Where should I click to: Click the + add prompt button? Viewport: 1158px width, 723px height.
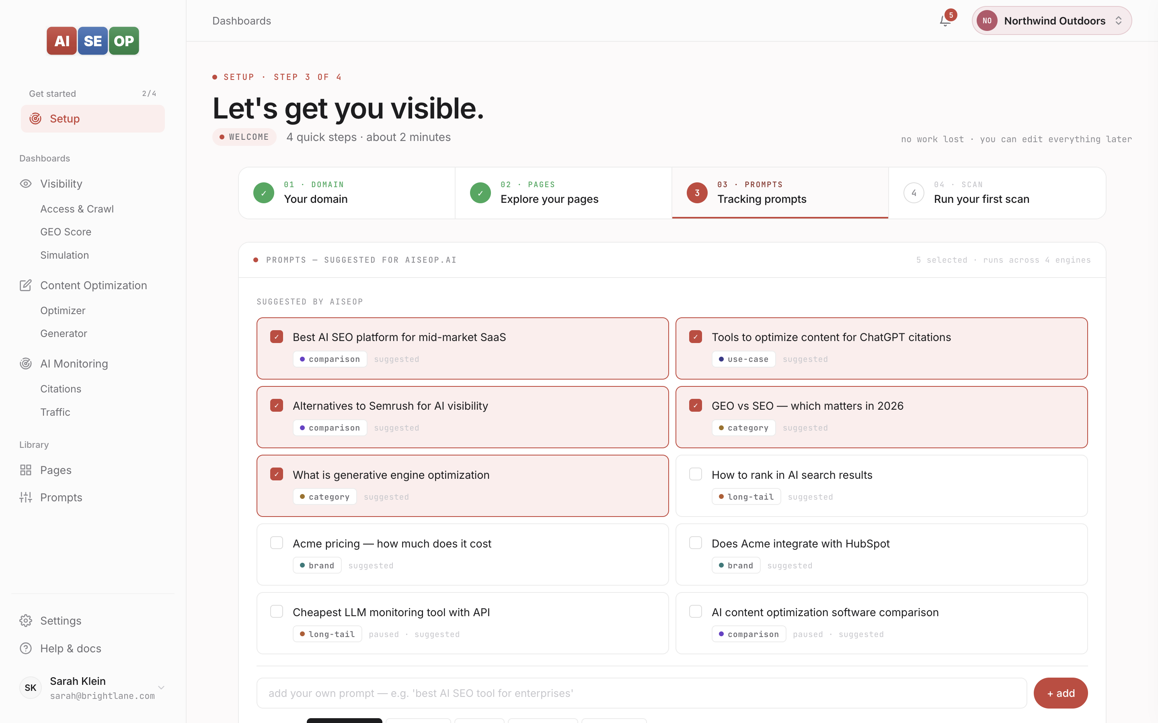(x=1060, y=693)
